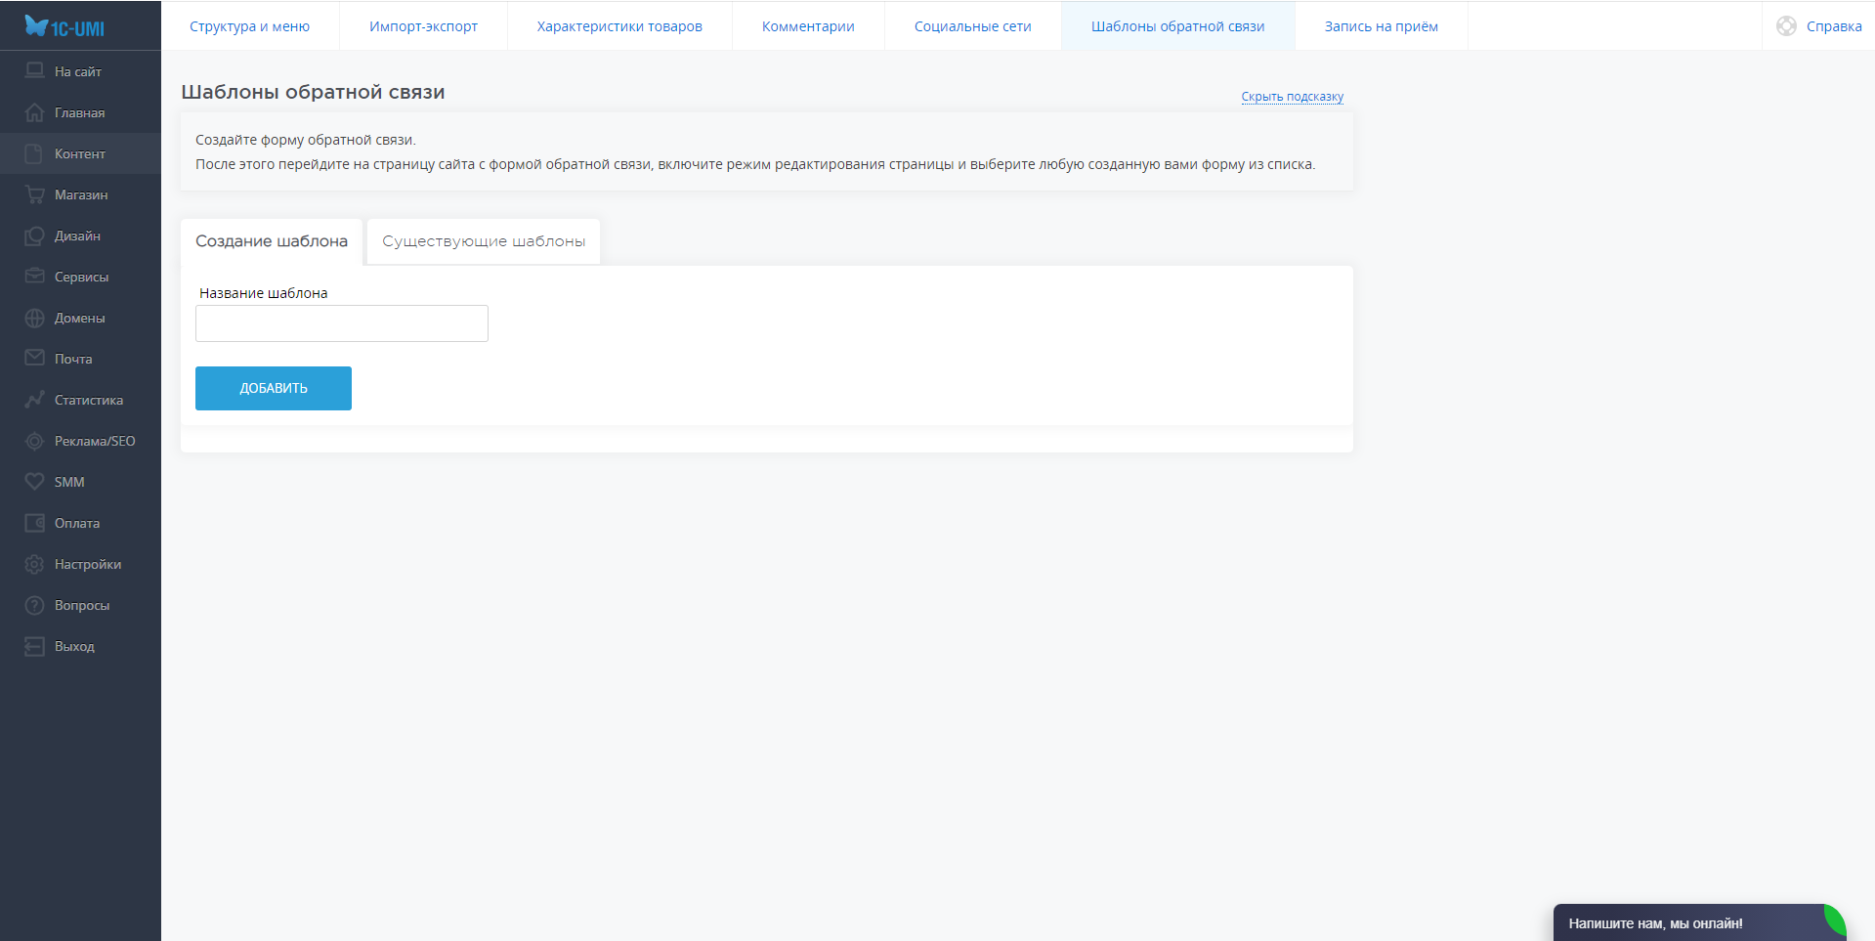
Task: Open the Напишите нам, мы онлайн chat
Action: point(1699,922)
